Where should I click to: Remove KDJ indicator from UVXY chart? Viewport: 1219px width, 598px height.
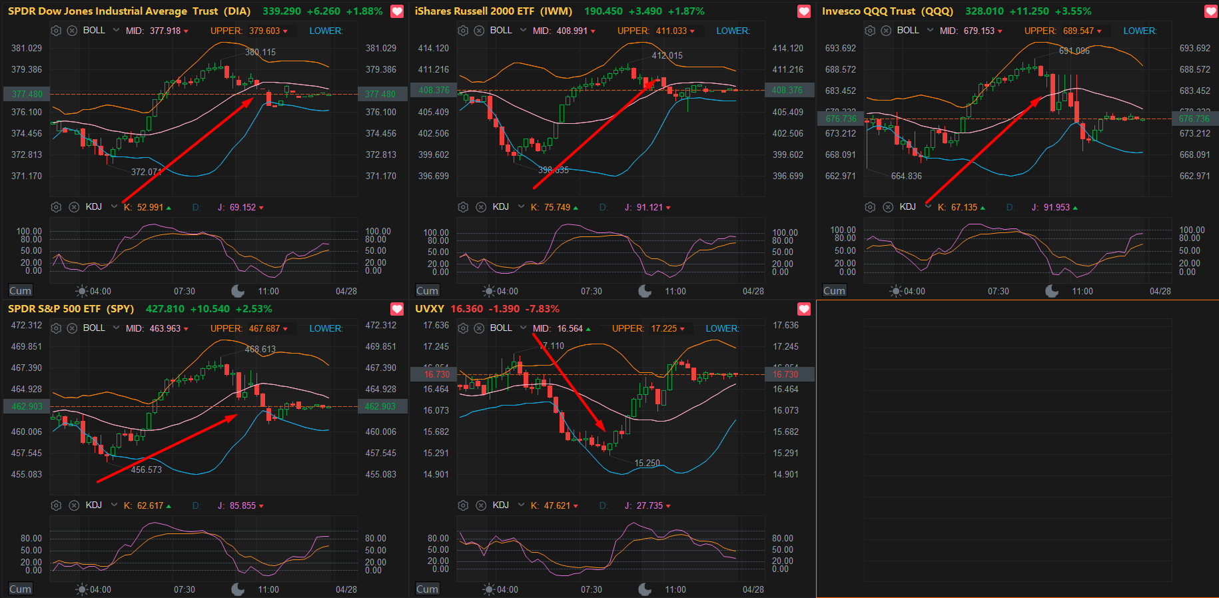coord(481,505)
